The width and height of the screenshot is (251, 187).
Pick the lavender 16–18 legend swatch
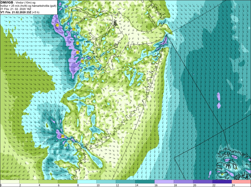point(164,182)
